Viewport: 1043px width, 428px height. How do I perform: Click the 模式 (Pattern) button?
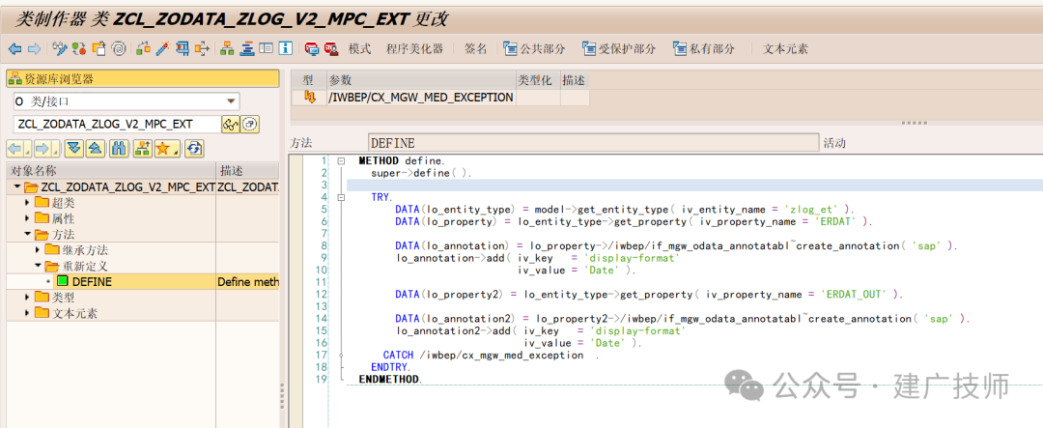[x=360, y=48]
